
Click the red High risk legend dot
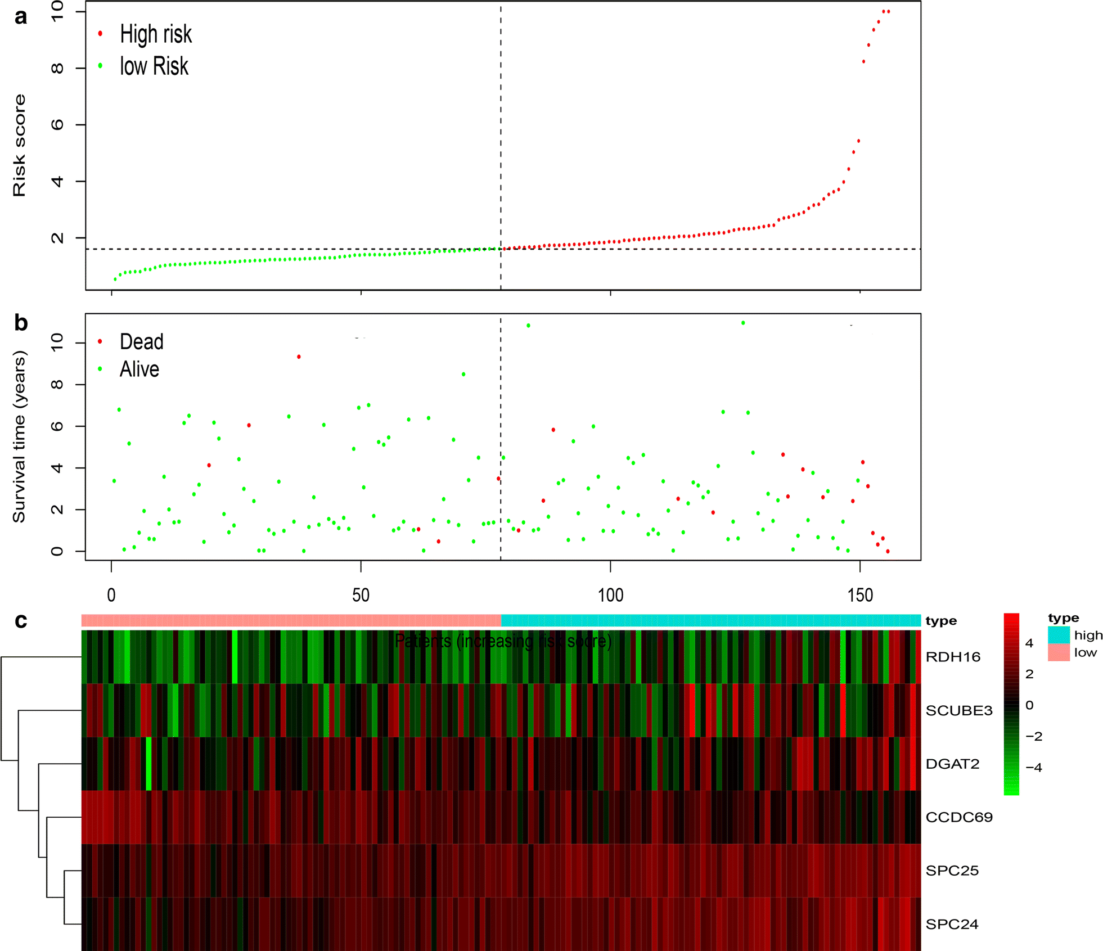click(x=100, y=34)
